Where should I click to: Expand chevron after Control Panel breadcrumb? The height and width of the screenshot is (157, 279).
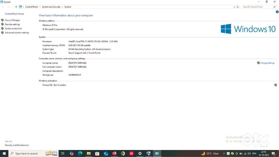(x=40, y=7)
